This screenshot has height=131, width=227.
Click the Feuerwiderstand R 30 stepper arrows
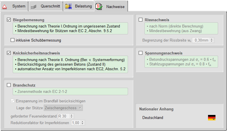pos(72,116)
